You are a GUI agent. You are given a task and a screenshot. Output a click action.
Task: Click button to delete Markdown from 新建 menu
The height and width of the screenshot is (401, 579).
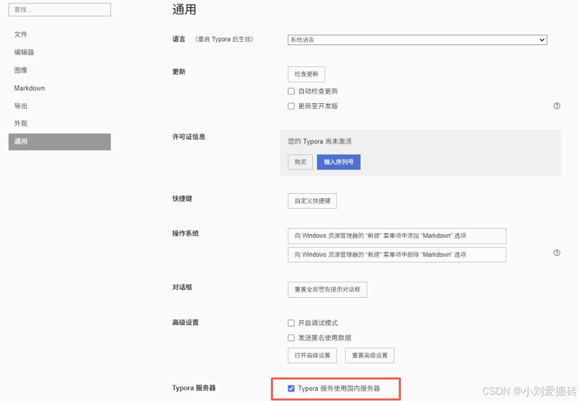[397, 255]
